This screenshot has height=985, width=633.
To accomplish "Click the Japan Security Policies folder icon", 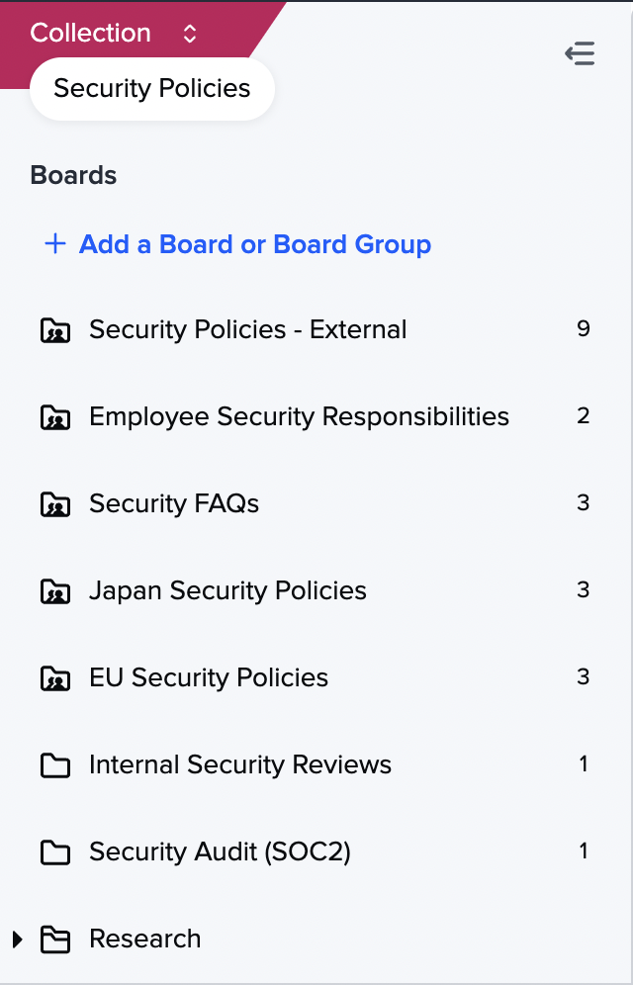I will [x=55, y=591].
